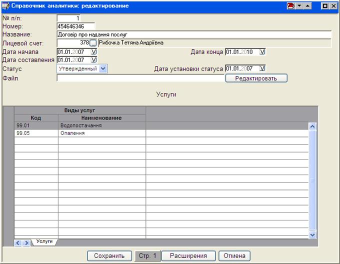Open the Дата конца calendar dropdown

[x=262, y=52]
